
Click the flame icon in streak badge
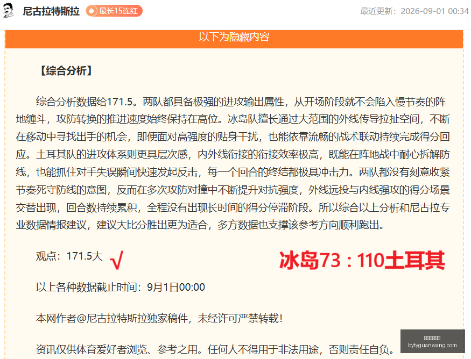click(x=92, y=11)
